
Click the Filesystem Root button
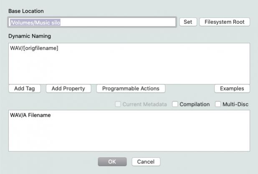(225, 22)
